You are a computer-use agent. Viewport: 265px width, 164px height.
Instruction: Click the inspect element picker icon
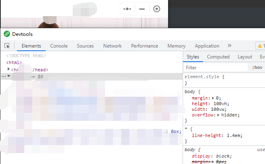tap(7, 46)
